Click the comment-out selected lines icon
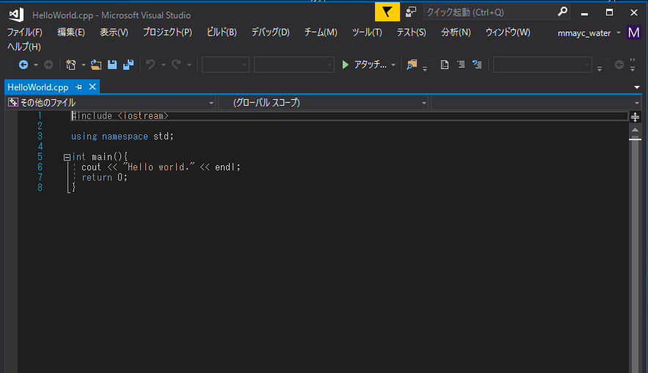Image resolution: width=648 pixels, height=373 pixels. (461, 65)
